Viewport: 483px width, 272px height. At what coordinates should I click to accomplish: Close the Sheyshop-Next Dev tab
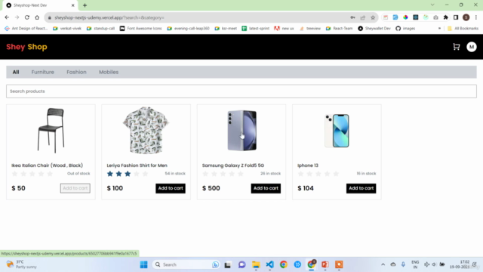(x=73, y=5)
